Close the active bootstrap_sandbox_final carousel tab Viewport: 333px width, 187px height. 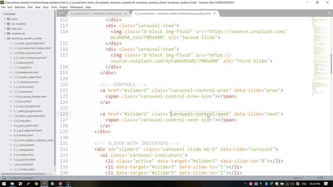click(x=214, y=14)
